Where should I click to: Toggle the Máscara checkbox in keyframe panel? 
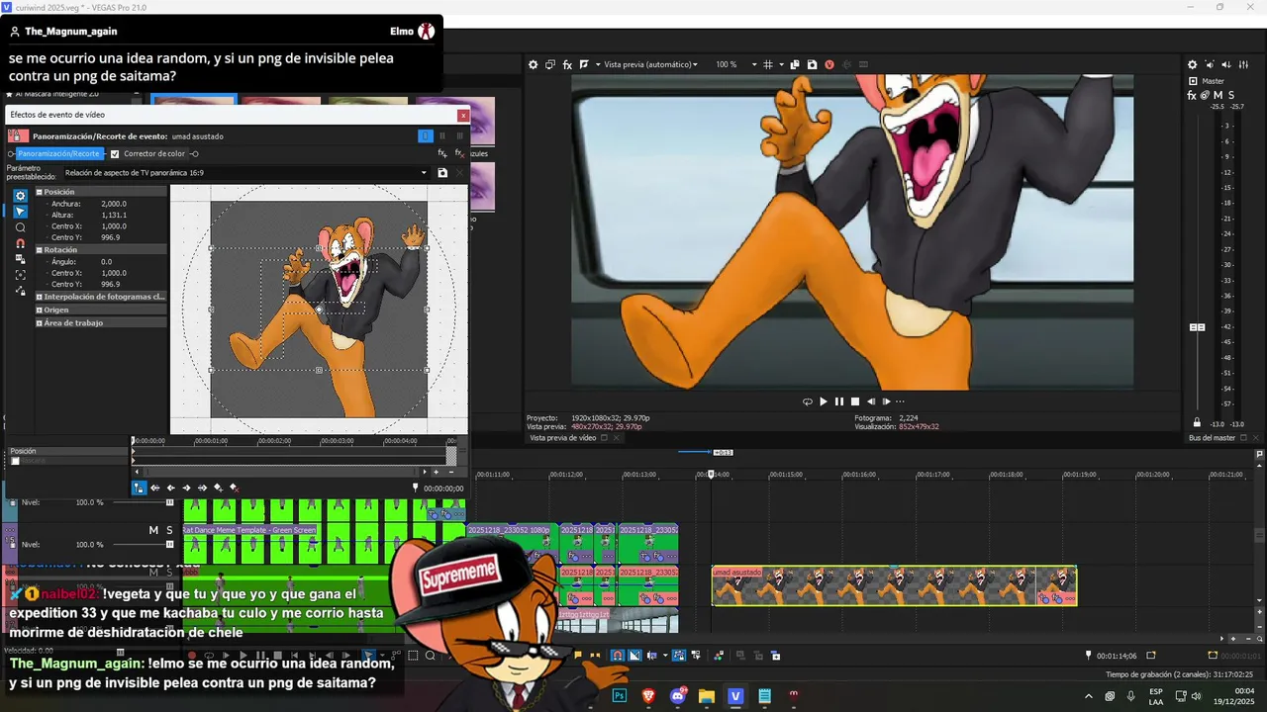click(15, 461)
